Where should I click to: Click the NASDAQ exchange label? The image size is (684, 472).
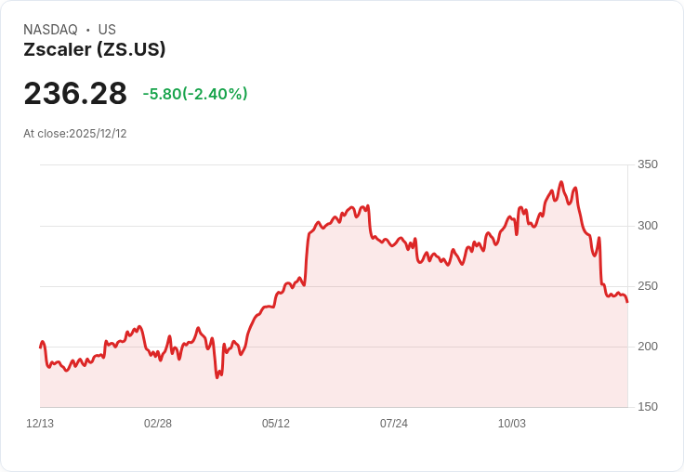tap(50, 30)
